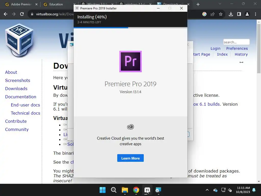Image resolution: width=261 pixels, height=196 pixels.
Task: Click the VirtualBox cube logo
Action: click(19, 40)
